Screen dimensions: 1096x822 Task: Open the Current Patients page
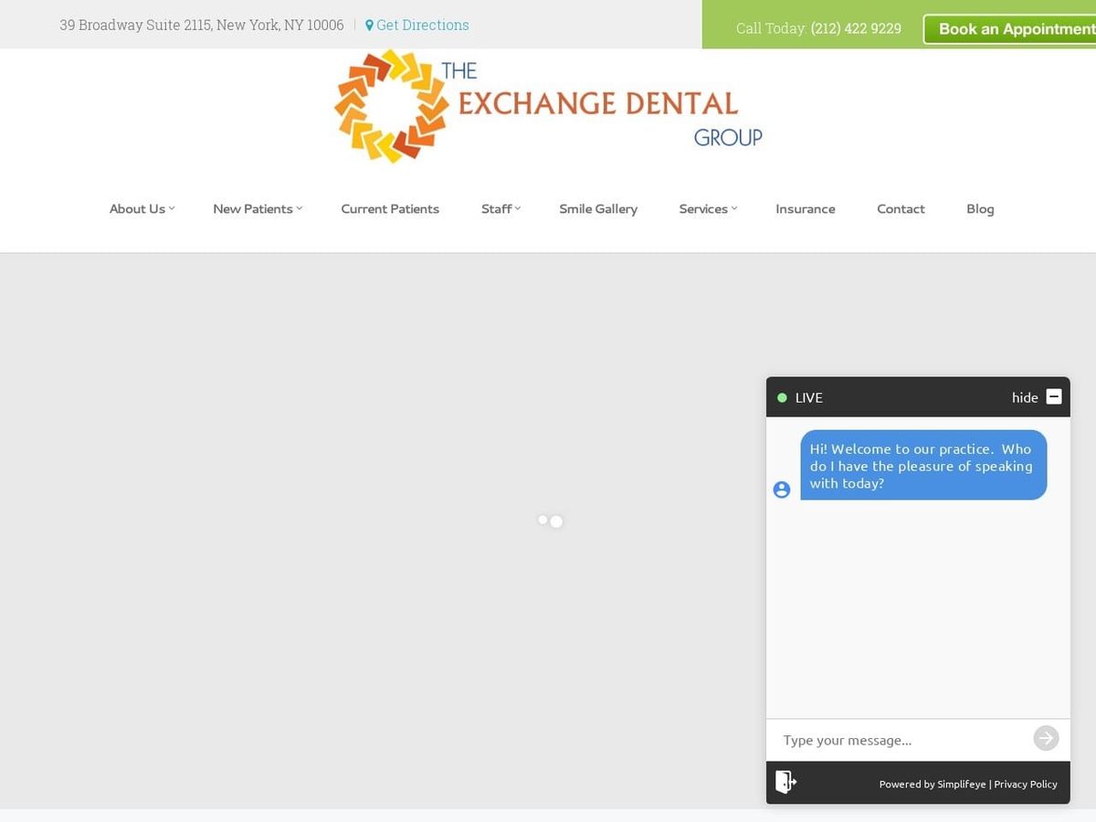tap(390, 208)
